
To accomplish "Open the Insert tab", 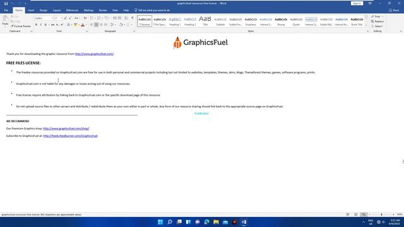I will coord(31,10).
